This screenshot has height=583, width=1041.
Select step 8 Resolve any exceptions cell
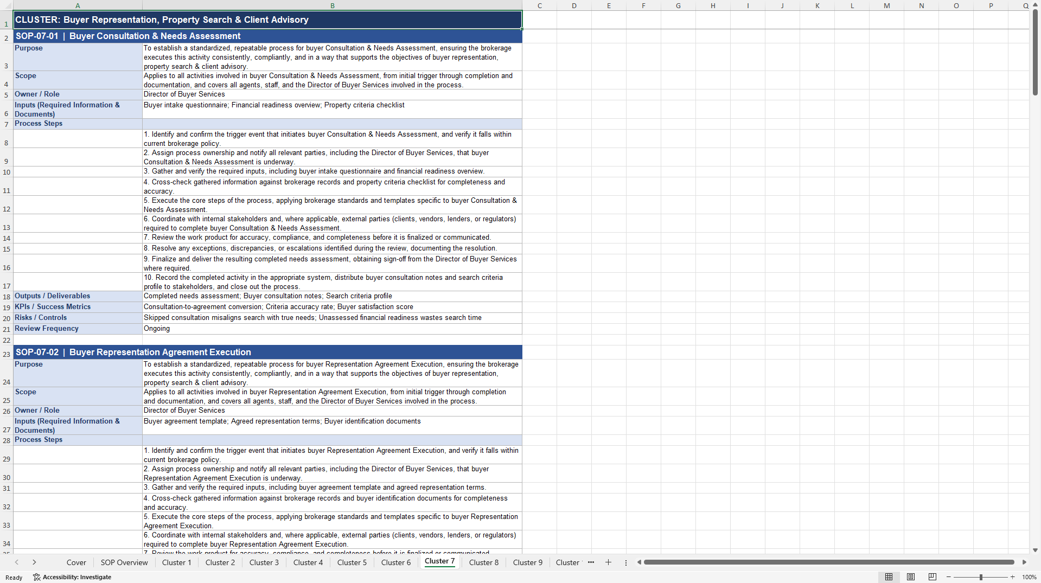click(x=332, y=248)
